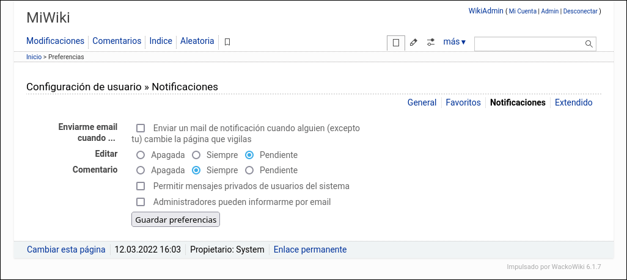This screenshot has width=627, height=280.
Task: Click the bookmark icon beside Aleatoria
Action: (x=227, y=42)
